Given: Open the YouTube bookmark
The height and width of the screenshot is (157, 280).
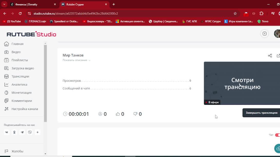Looking at the screenshot, I should pyautogui.click(x=12, y=21).
